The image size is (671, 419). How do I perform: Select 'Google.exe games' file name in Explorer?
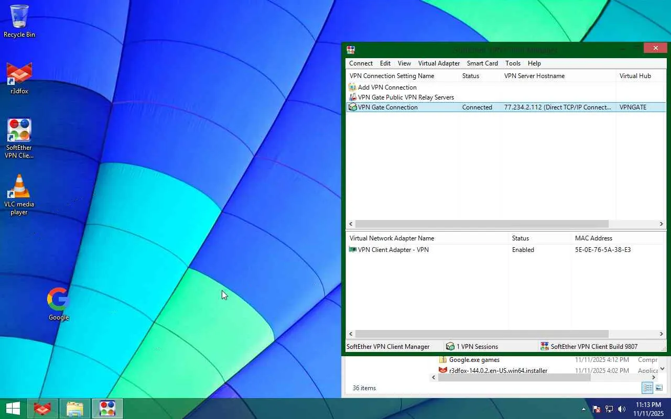(x=474, y=360)
